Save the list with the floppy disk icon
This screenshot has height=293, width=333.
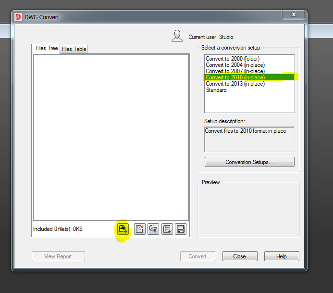(x=181, y=229)
